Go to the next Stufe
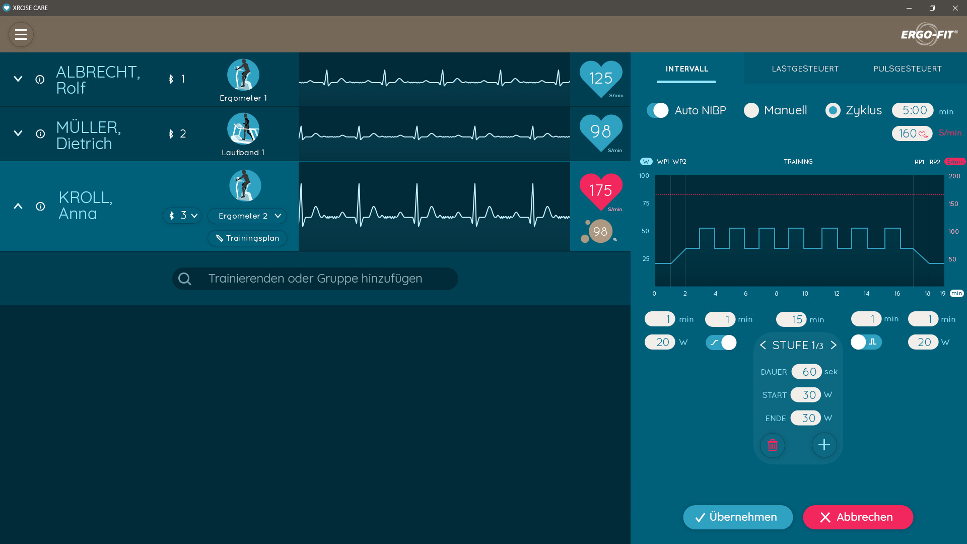967x544 pixels. [x=834, y=345]
